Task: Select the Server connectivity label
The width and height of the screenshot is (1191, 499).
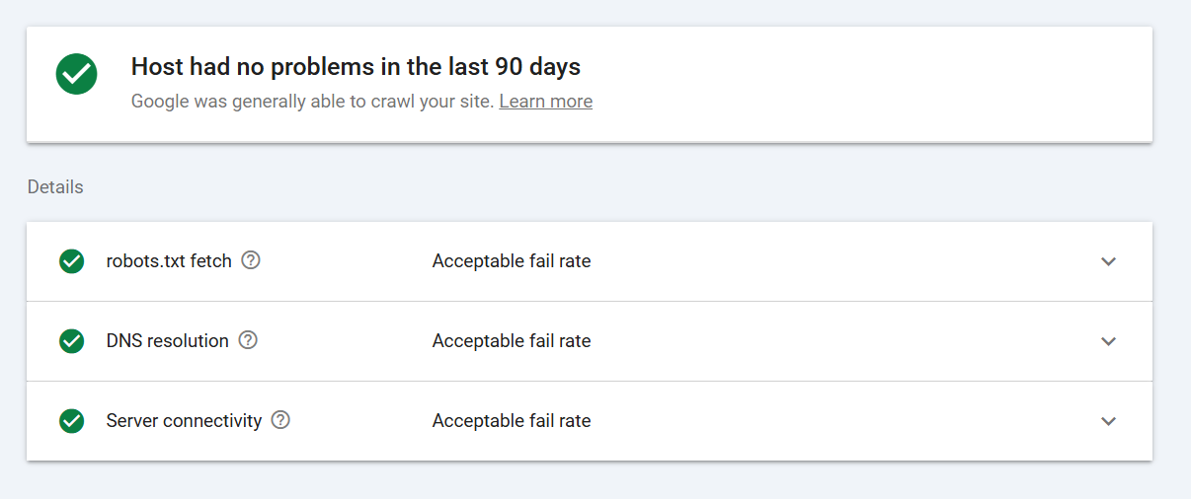Action: pyautogui.click(x=184, y=420)
